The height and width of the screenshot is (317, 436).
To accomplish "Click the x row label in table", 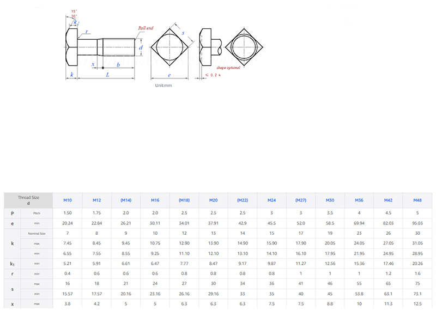I will click(x=13, y=304).
